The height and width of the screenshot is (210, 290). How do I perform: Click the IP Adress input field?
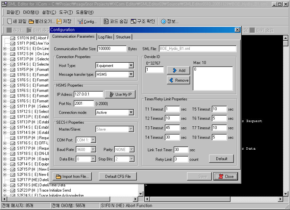pos(88,94)
